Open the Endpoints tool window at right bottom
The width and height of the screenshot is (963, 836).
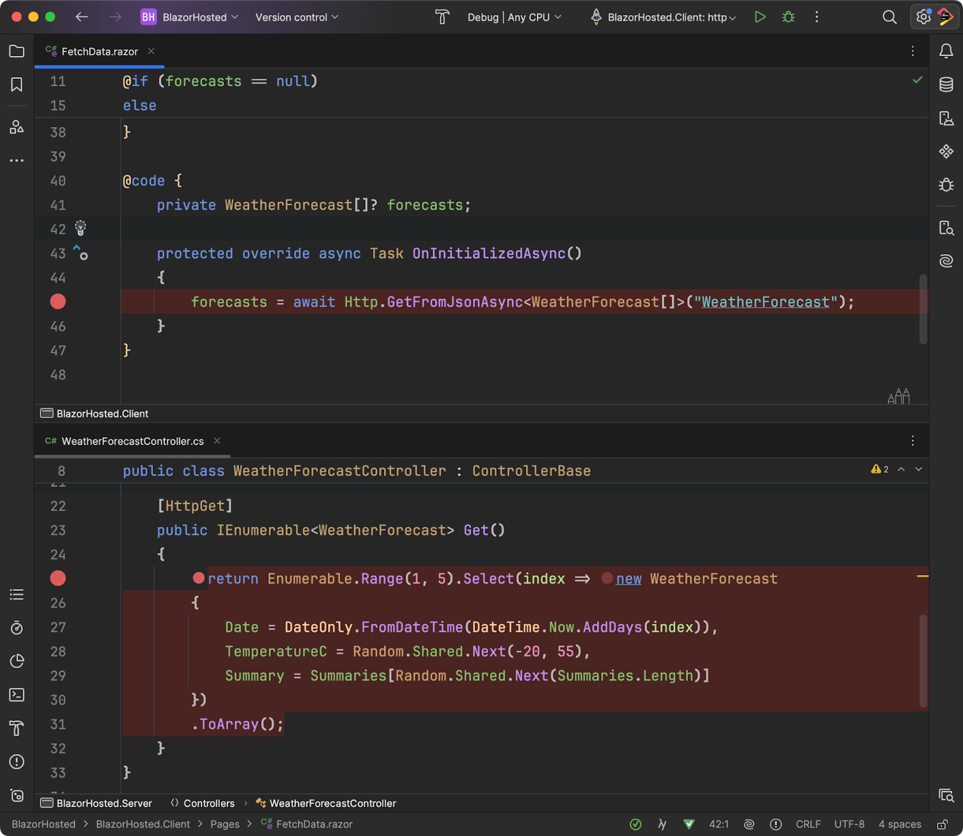click(946, 796)
